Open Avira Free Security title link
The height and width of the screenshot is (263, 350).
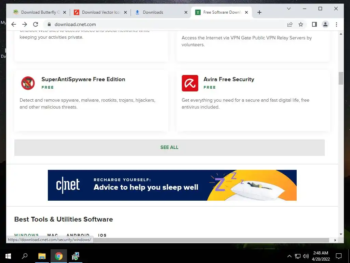229,79
